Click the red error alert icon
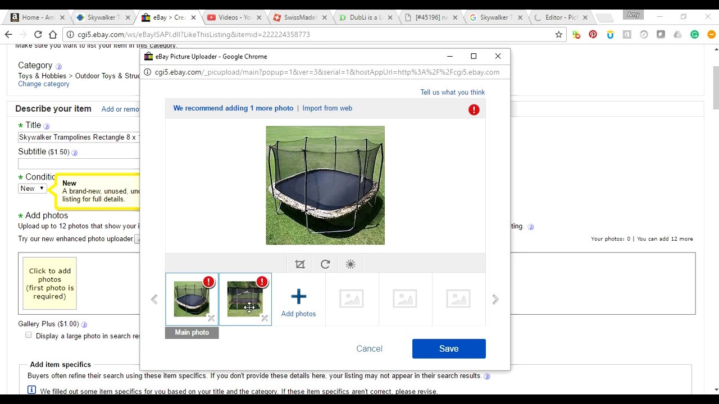Screen dimensions: 719x404 point(474,109)
